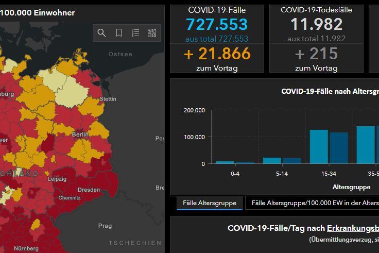Open map bookmarks
379x253 pixels.
(x=118, y=33)
